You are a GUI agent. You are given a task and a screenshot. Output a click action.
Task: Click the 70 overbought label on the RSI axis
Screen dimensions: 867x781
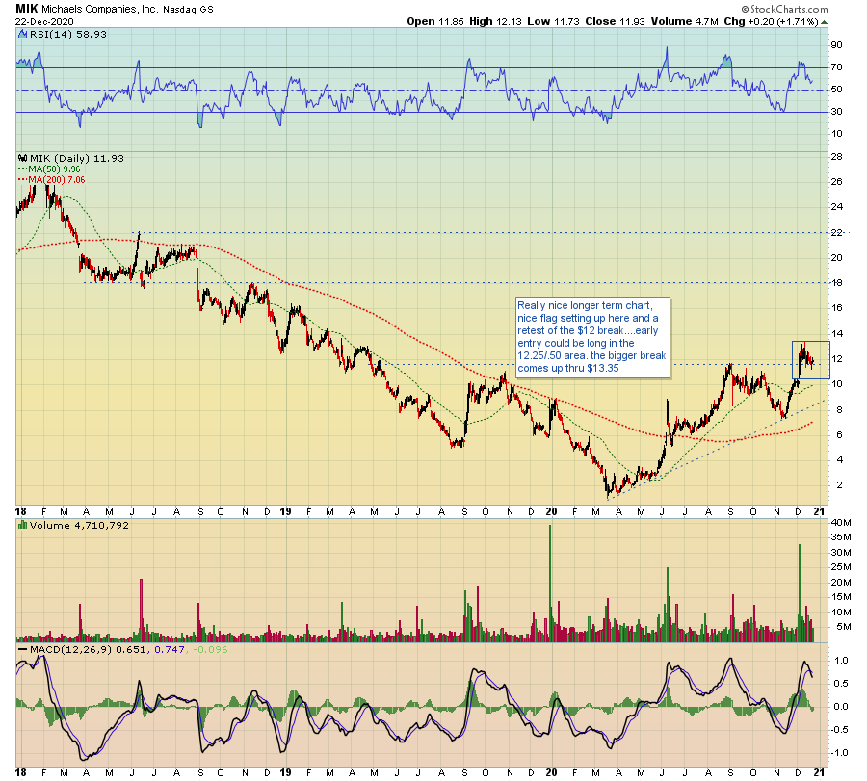coord(836,67)
